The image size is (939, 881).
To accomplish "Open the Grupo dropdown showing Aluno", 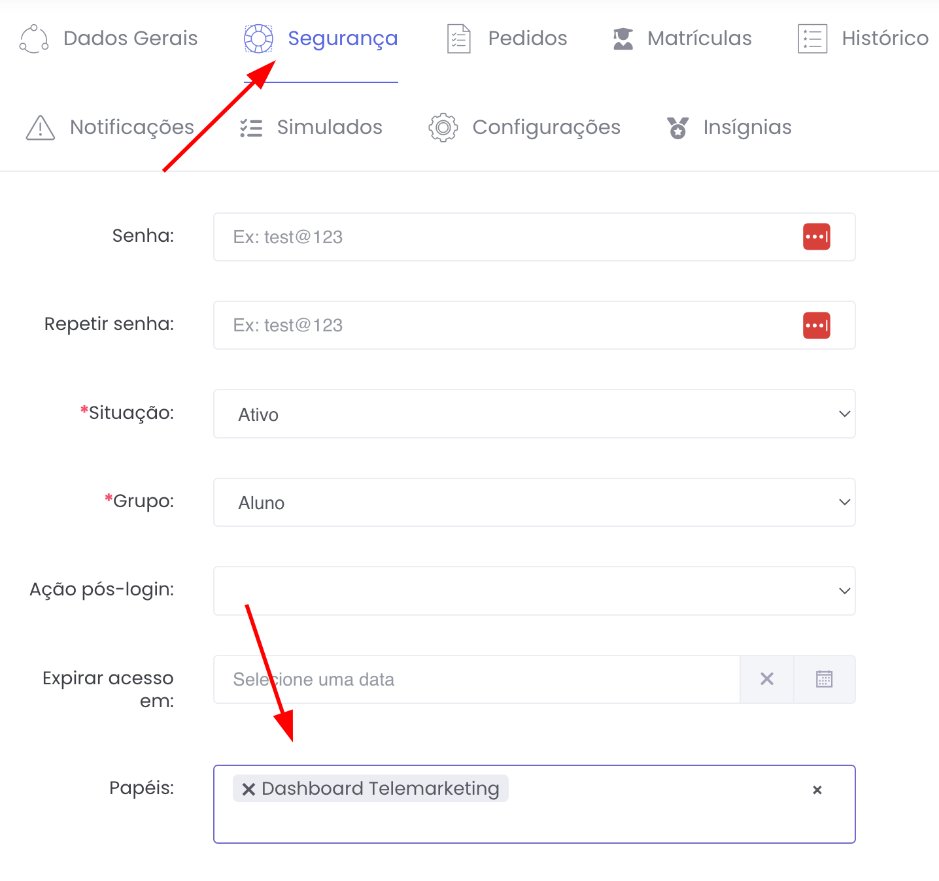I will 534,502.
